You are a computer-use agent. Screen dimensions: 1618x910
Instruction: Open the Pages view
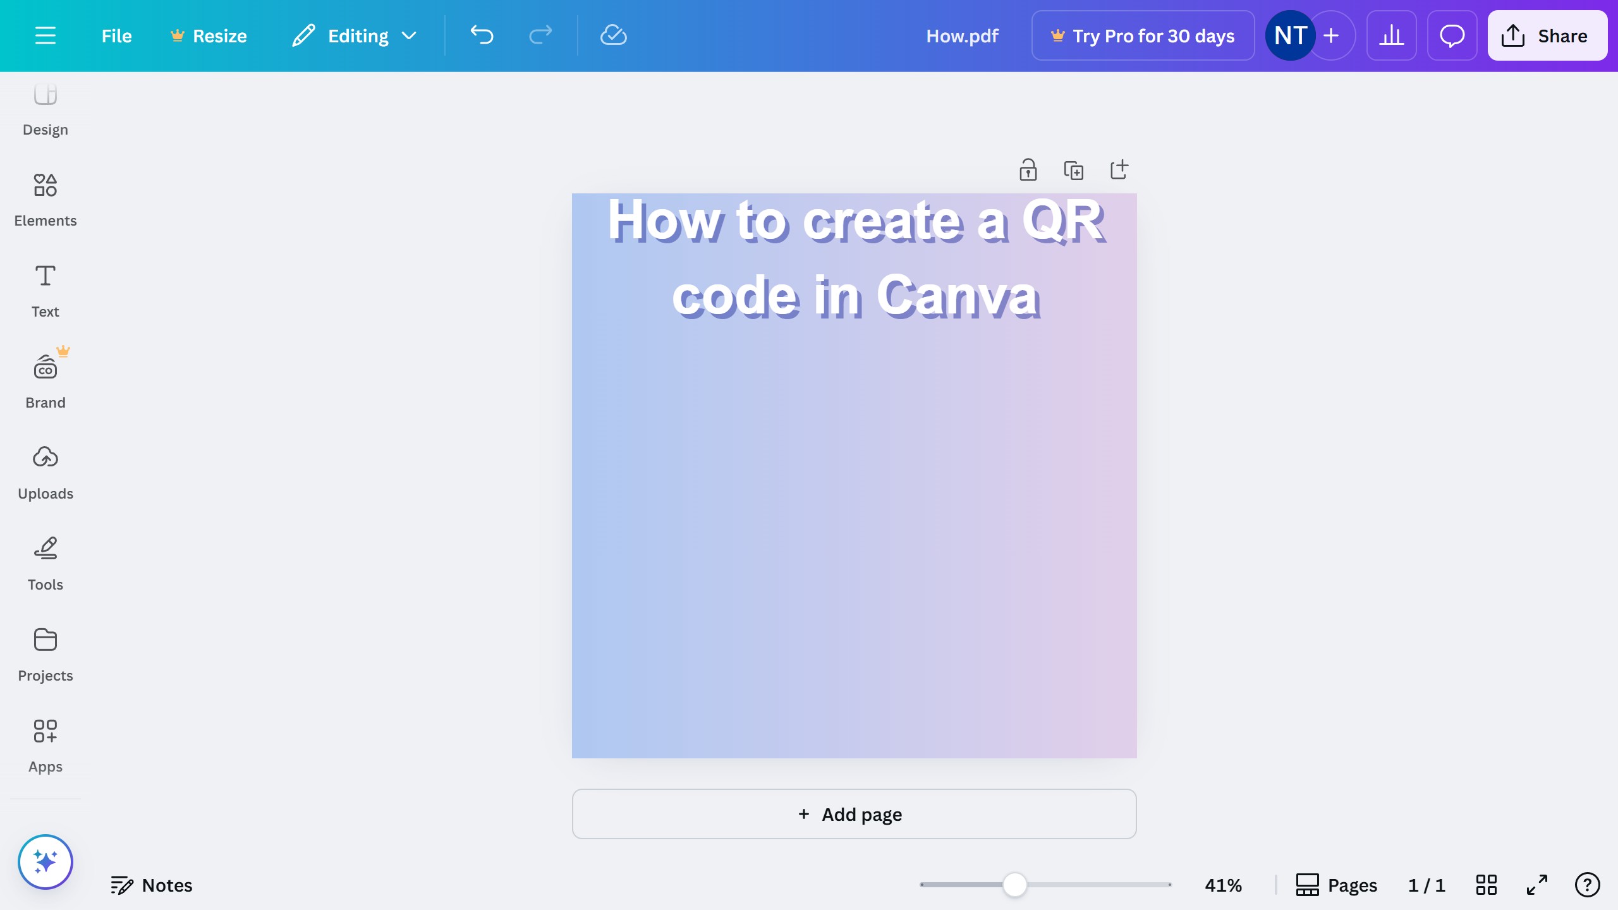(x=1336, y=885)
